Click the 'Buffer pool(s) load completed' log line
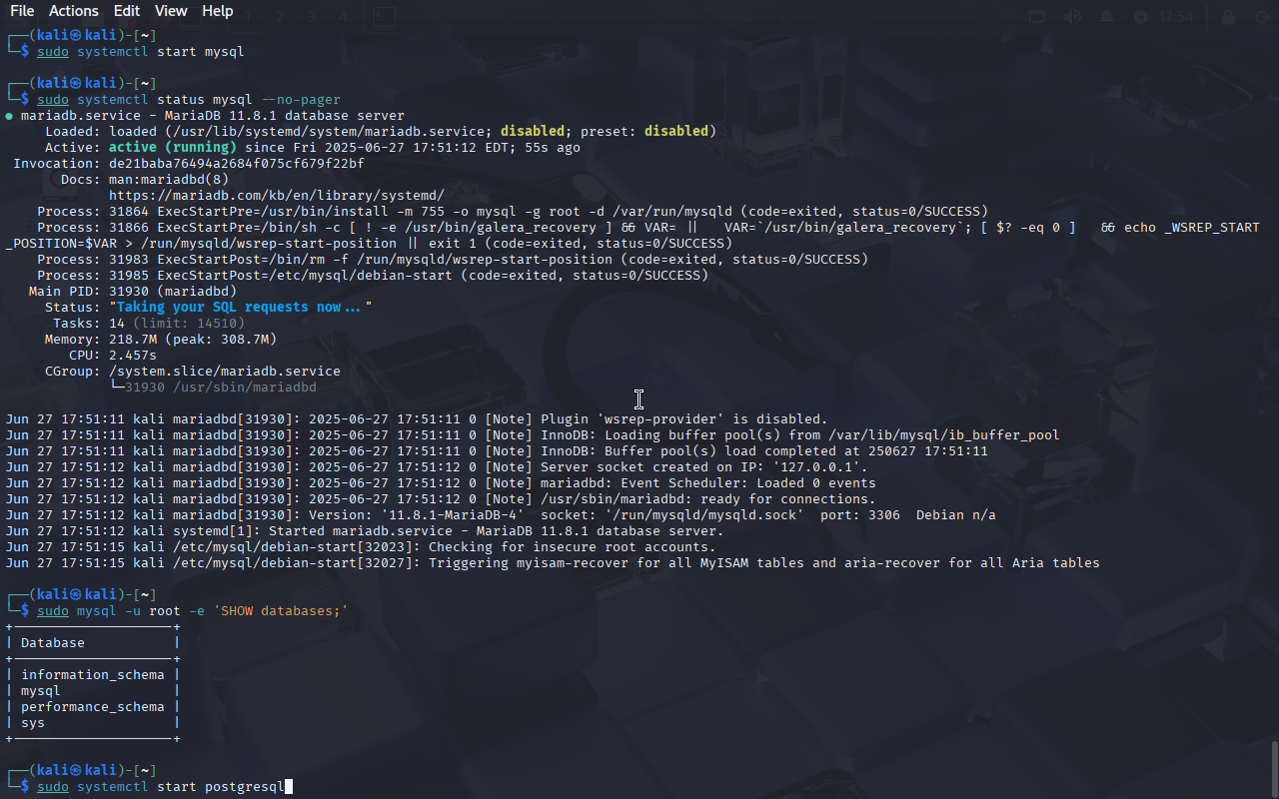 (x=497, y=451)
